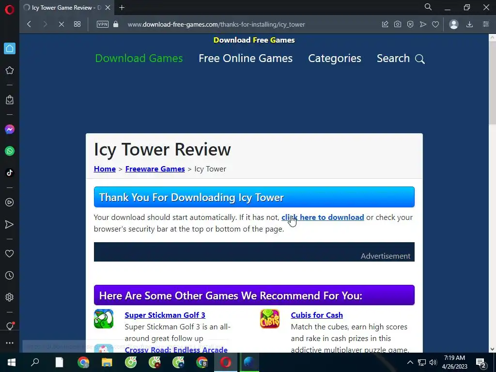Toggle the VPN badge in address bar
This screenshot has height=372, width=496.
point(103,24)
